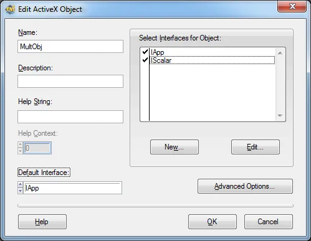The height and width of the screenshot is (241, 311).
Task: Click the interfaces list scroll down arrow
Action: coord(280,116)
